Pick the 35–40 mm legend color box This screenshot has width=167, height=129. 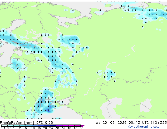pyautogui.click(x=65, y=126)
